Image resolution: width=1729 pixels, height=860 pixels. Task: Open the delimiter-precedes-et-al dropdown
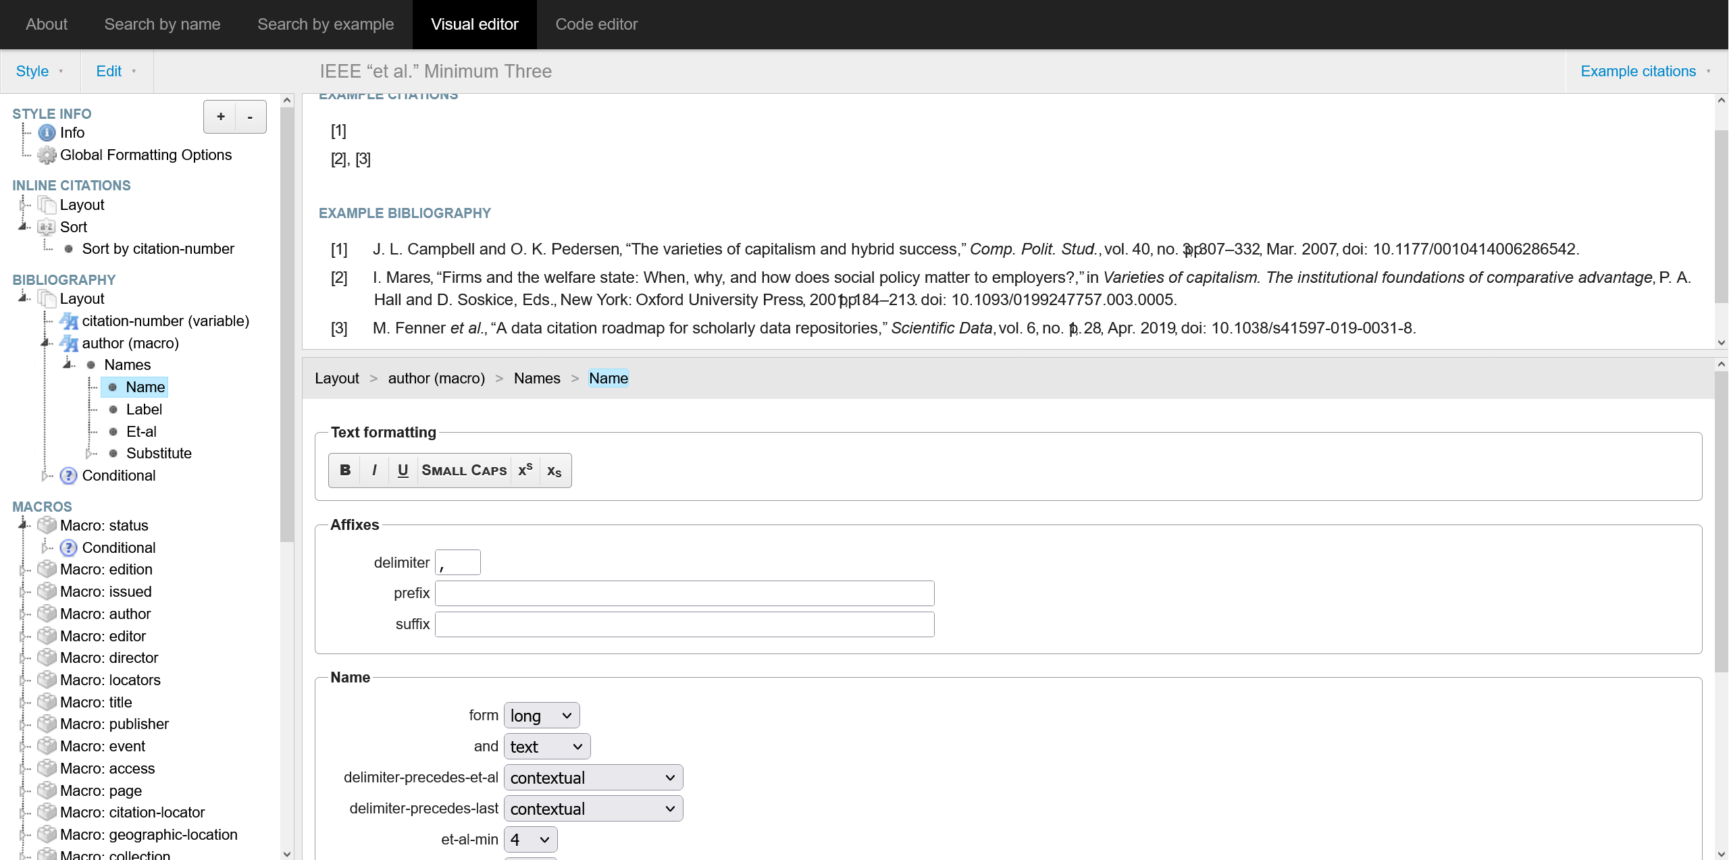click(x=593, y=778)
